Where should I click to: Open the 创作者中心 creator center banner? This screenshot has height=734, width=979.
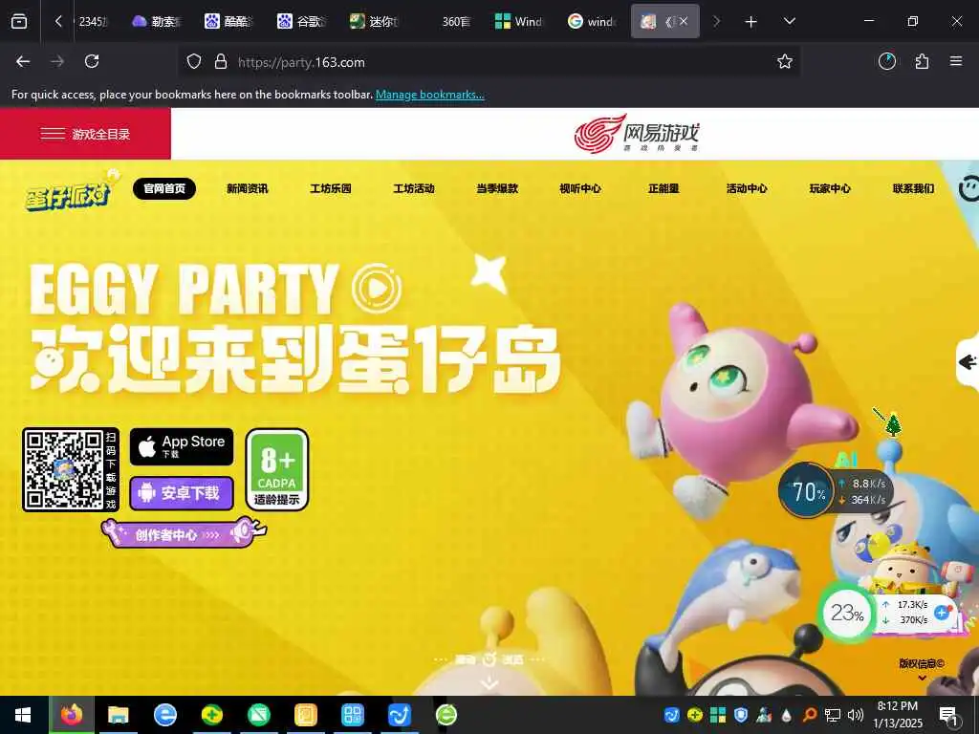coord(184,534)
